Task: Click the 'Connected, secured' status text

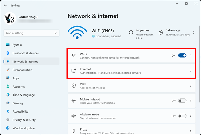Action: pos(108,36)
